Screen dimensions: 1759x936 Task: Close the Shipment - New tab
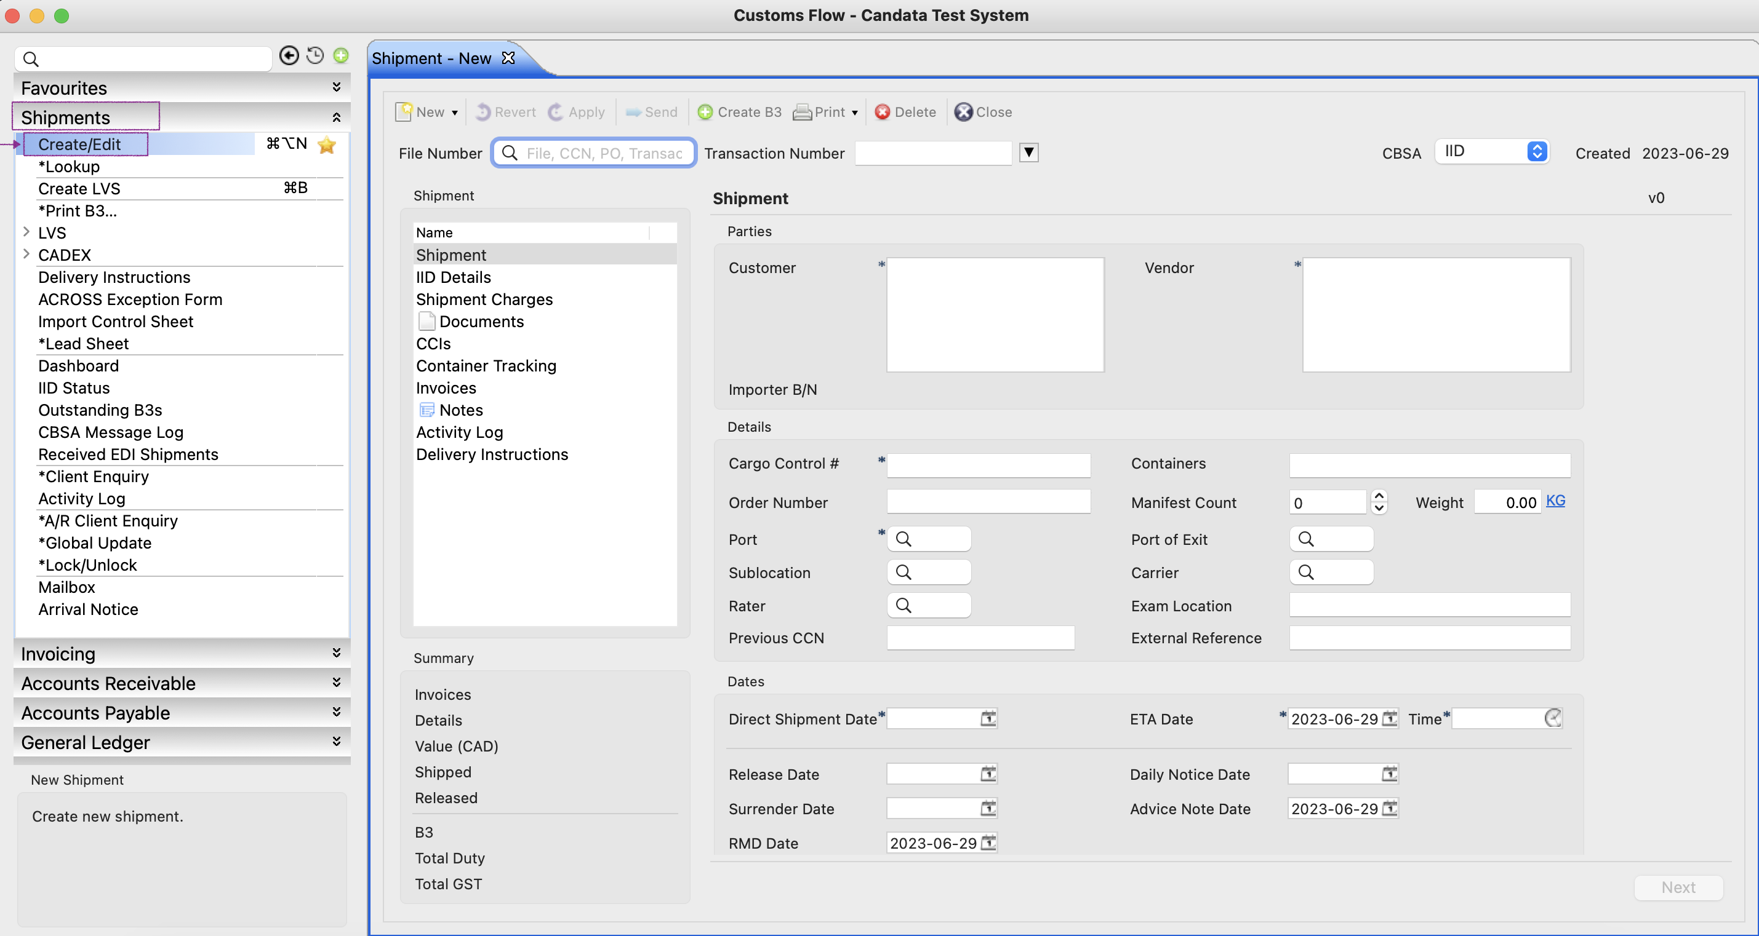(508, 58)
